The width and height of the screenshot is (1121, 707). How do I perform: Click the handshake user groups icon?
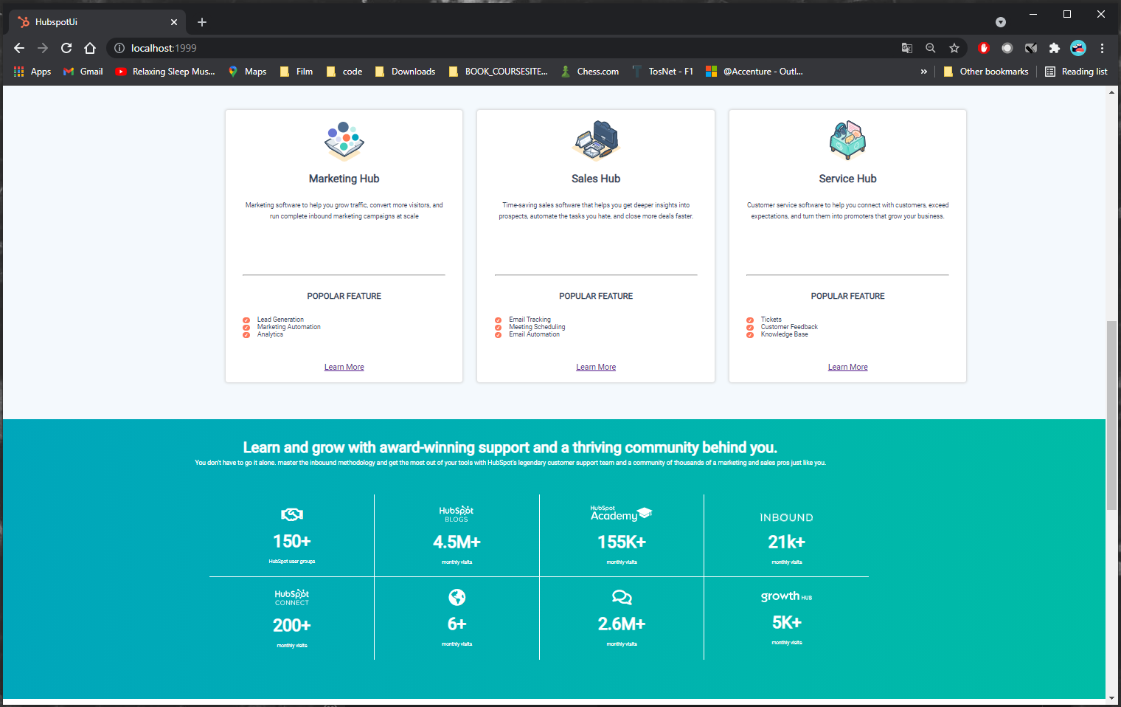292,514
